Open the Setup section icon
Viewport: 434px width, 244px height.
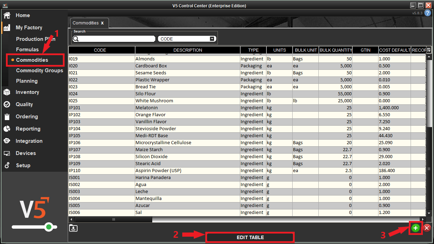tap(6, 165)
